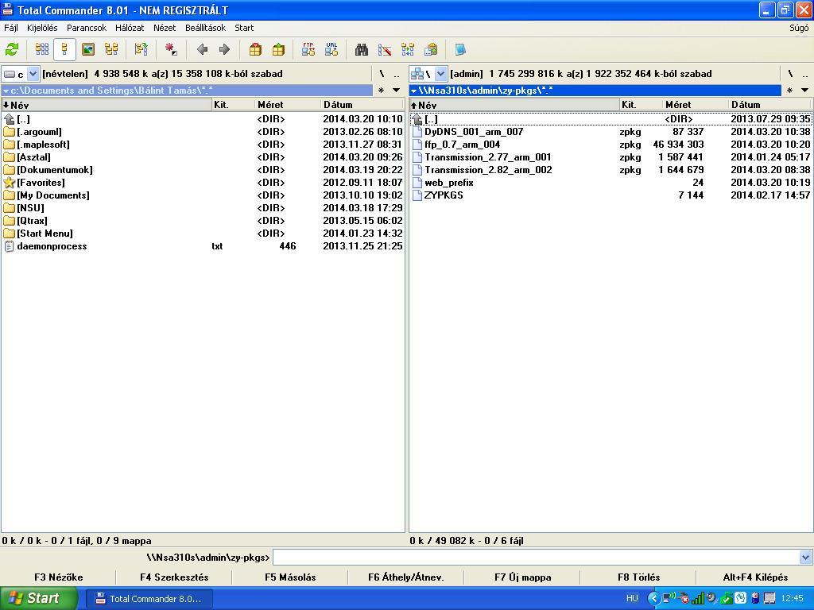This screenshot has width=814, height=610.
Task: Click the Unpack files box icon
Action: point(278,50)
